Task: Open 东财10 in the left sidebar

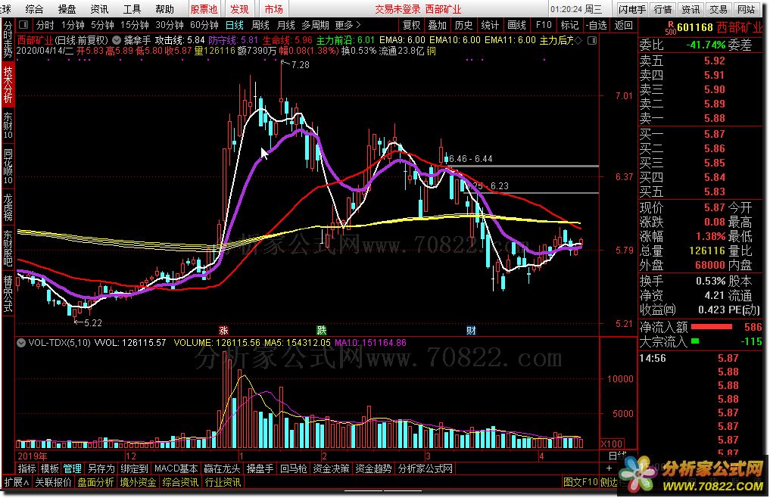Action: (x=8, y=125)
